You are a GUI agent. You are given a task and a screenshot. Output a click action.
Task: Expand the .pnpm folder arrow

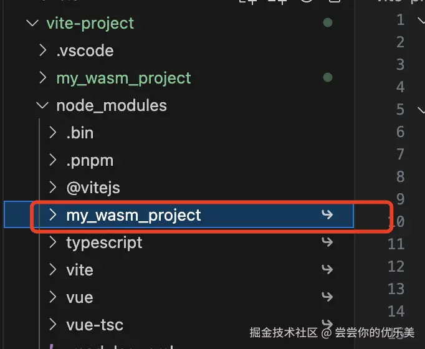(x=53, y=160)
